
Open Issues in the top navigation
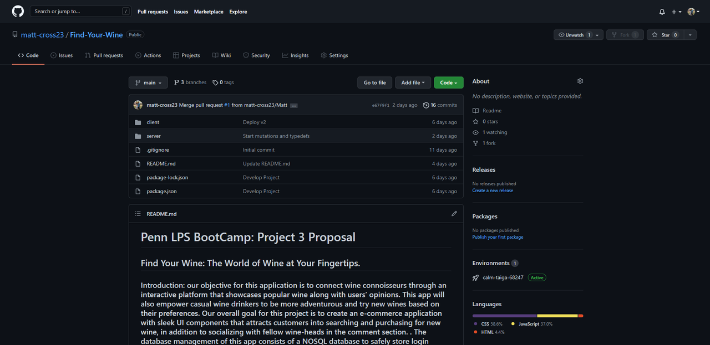(x=181, y=12)
